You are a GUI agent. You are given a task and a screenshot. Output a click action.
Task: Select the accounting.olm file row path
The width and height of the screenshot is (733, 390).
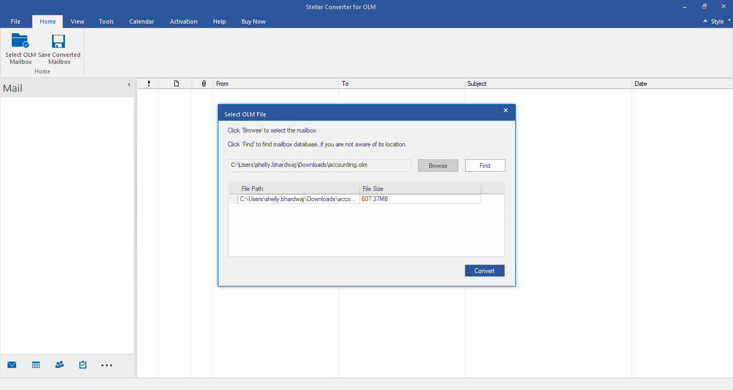pos(299,199)
